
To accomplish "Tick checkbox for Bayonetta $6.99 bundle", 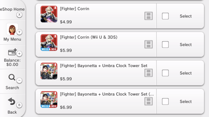I will click(165, 101).
